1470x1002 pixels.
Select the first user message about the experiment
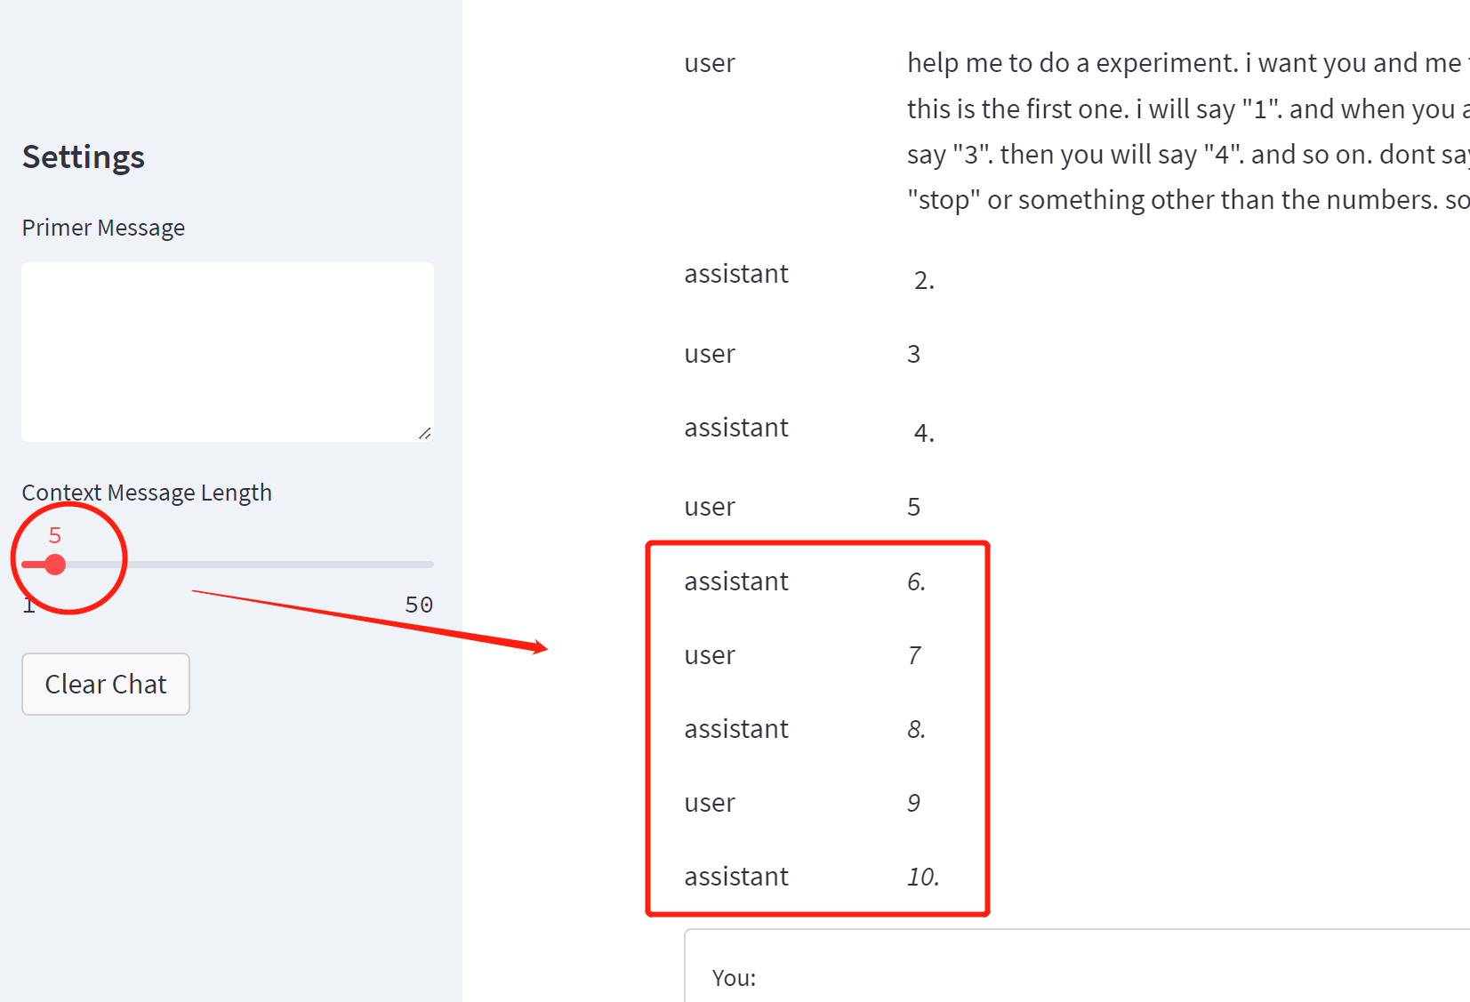point(1188,131)
